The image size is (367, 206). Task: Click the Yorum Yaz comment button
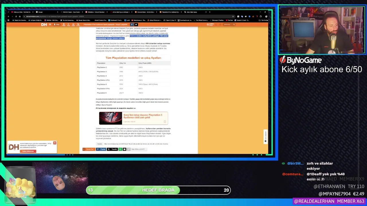click(x=89, y=149)
